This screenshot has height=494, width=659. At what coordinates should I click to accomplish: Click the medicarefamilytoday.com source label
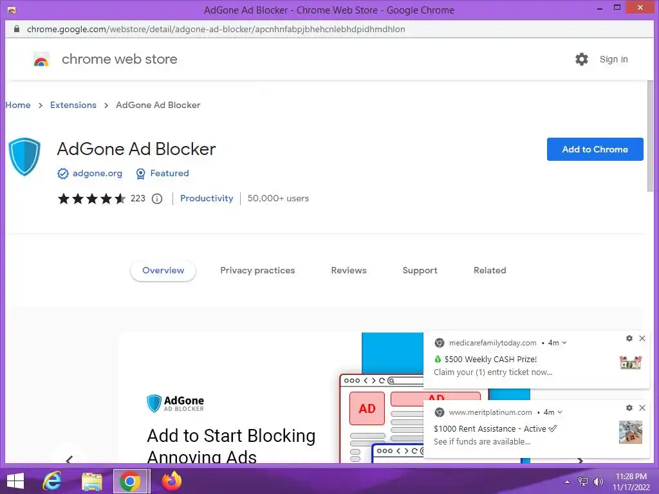[x=492, y=343]
